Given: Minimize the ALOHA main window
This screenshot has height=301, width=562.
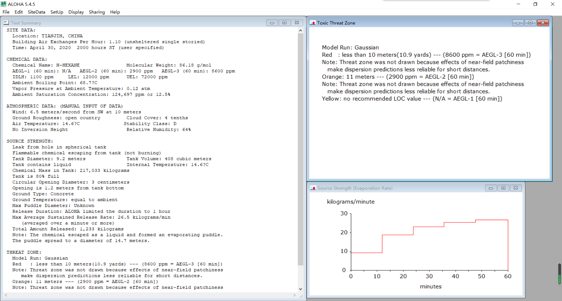Looking at the screenshot, I should coord(518,4).
